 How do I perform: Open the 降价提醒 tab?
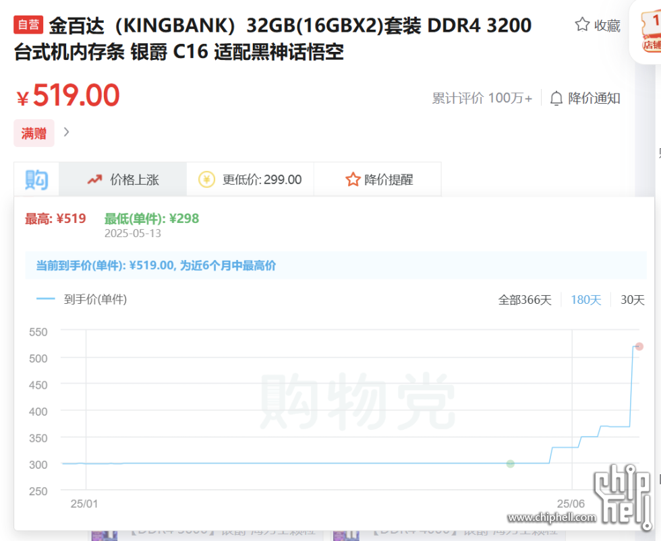(378, 180)
